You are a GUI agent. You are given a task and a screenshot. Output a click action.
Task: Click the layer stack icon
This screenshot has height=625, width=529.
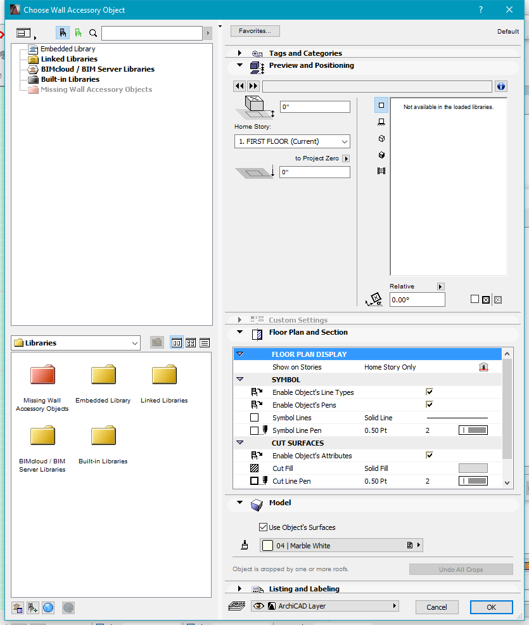click(x=236, y=606)
